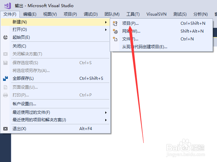This screenshot has width=217, height=162.
Task: Choose 打印(P)... menu entry
Action: [56, 95]
